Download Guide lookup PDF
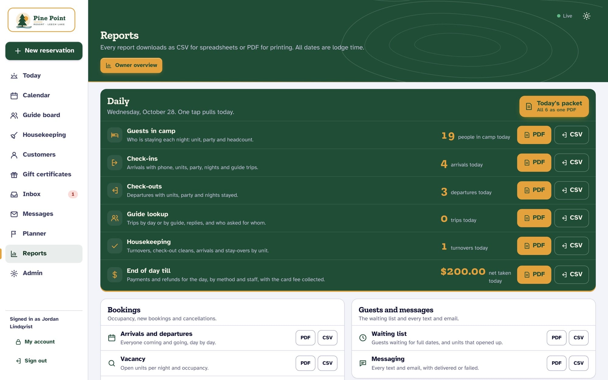Screen dimensions: 608x380 534,218
